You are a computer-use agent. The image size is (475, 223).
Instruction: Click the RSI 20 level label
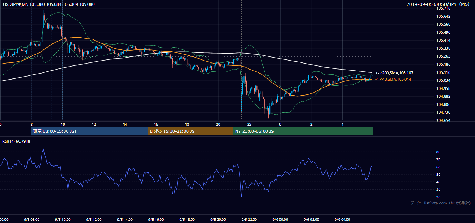(439, 197)
